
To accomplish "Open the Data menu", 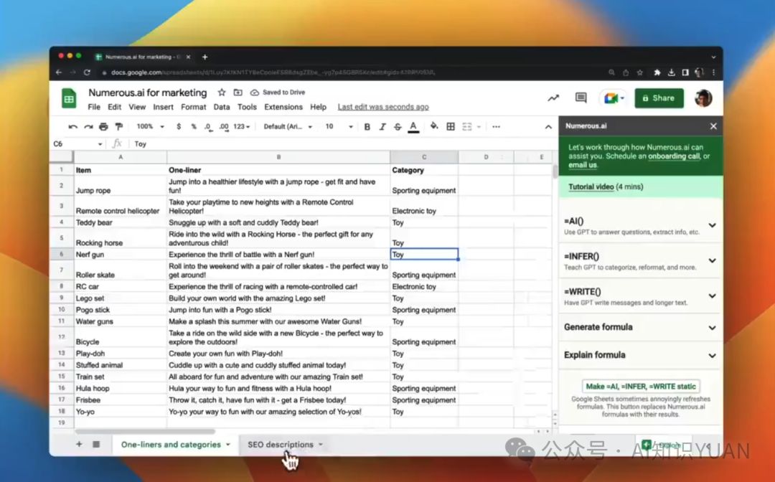I will point(222,107).
